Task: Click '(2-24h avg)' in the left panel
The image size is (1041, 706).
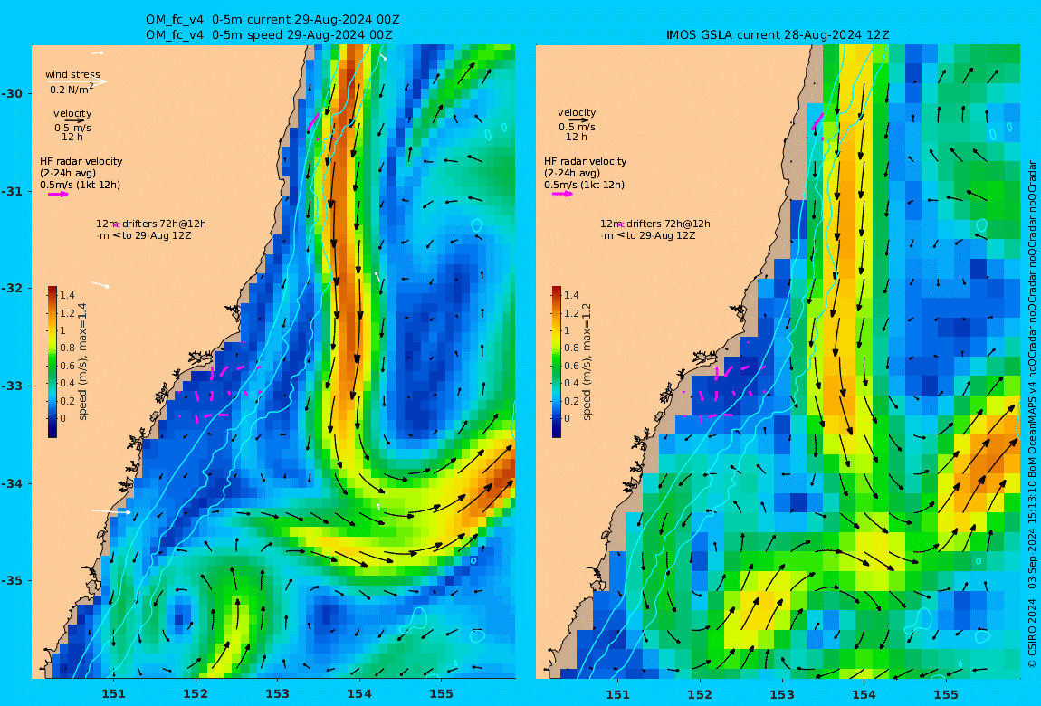Action: point(68,173)
